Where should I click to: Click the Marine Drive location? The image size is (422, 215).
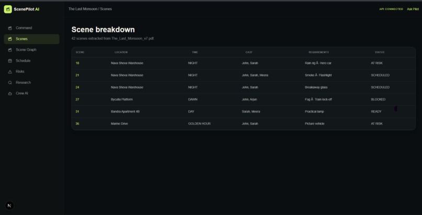[119, 123]
